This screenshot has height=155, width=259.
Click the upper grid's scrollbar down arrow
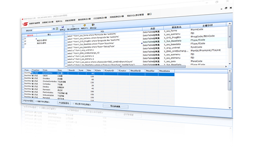[x=230, y=64]
